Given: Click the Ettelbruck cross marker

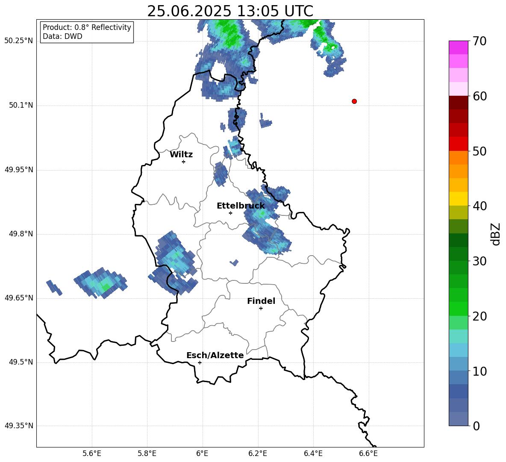Looking at the screenshot, I should click(230, 213).
